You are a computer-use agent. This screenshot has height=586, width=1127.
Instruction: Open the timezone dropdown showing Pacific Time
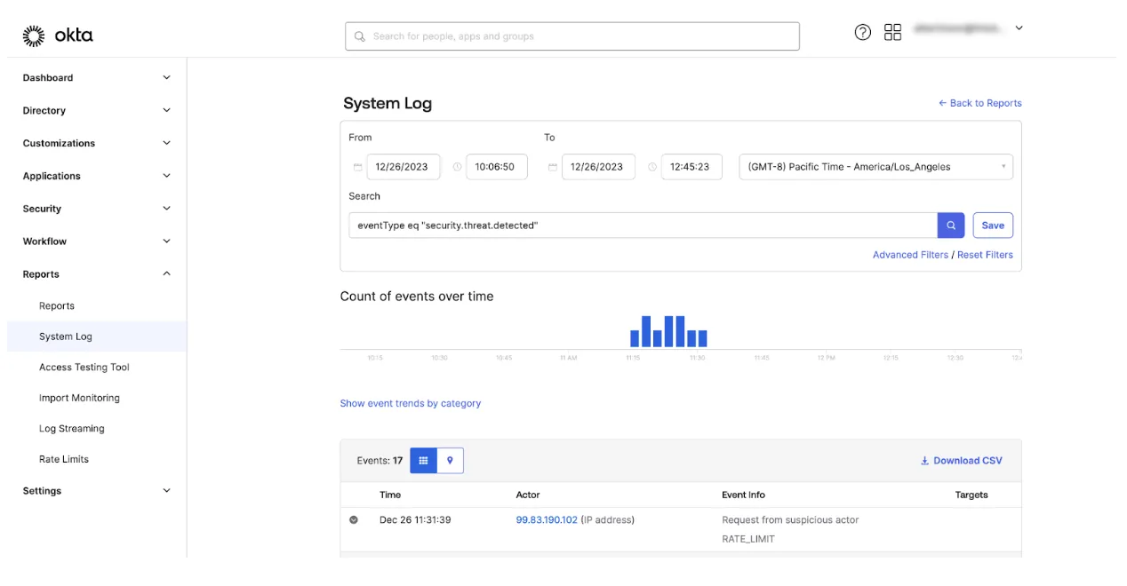tap(875, 166)
